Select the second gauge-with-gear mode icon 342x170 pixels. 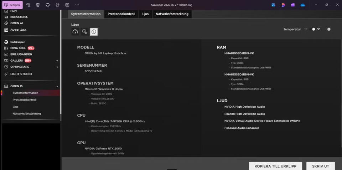click(x=84, y=32)
